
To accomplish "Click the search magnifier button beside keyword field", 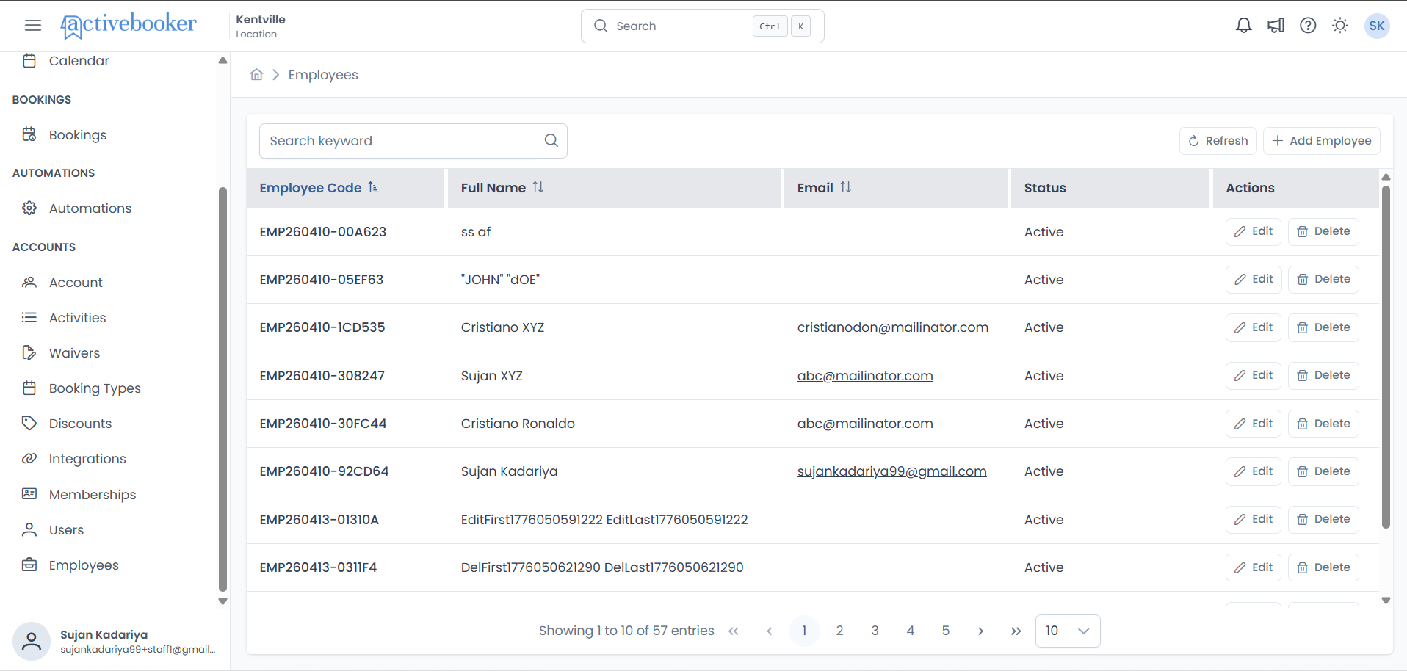I will [x=551, y=141].
